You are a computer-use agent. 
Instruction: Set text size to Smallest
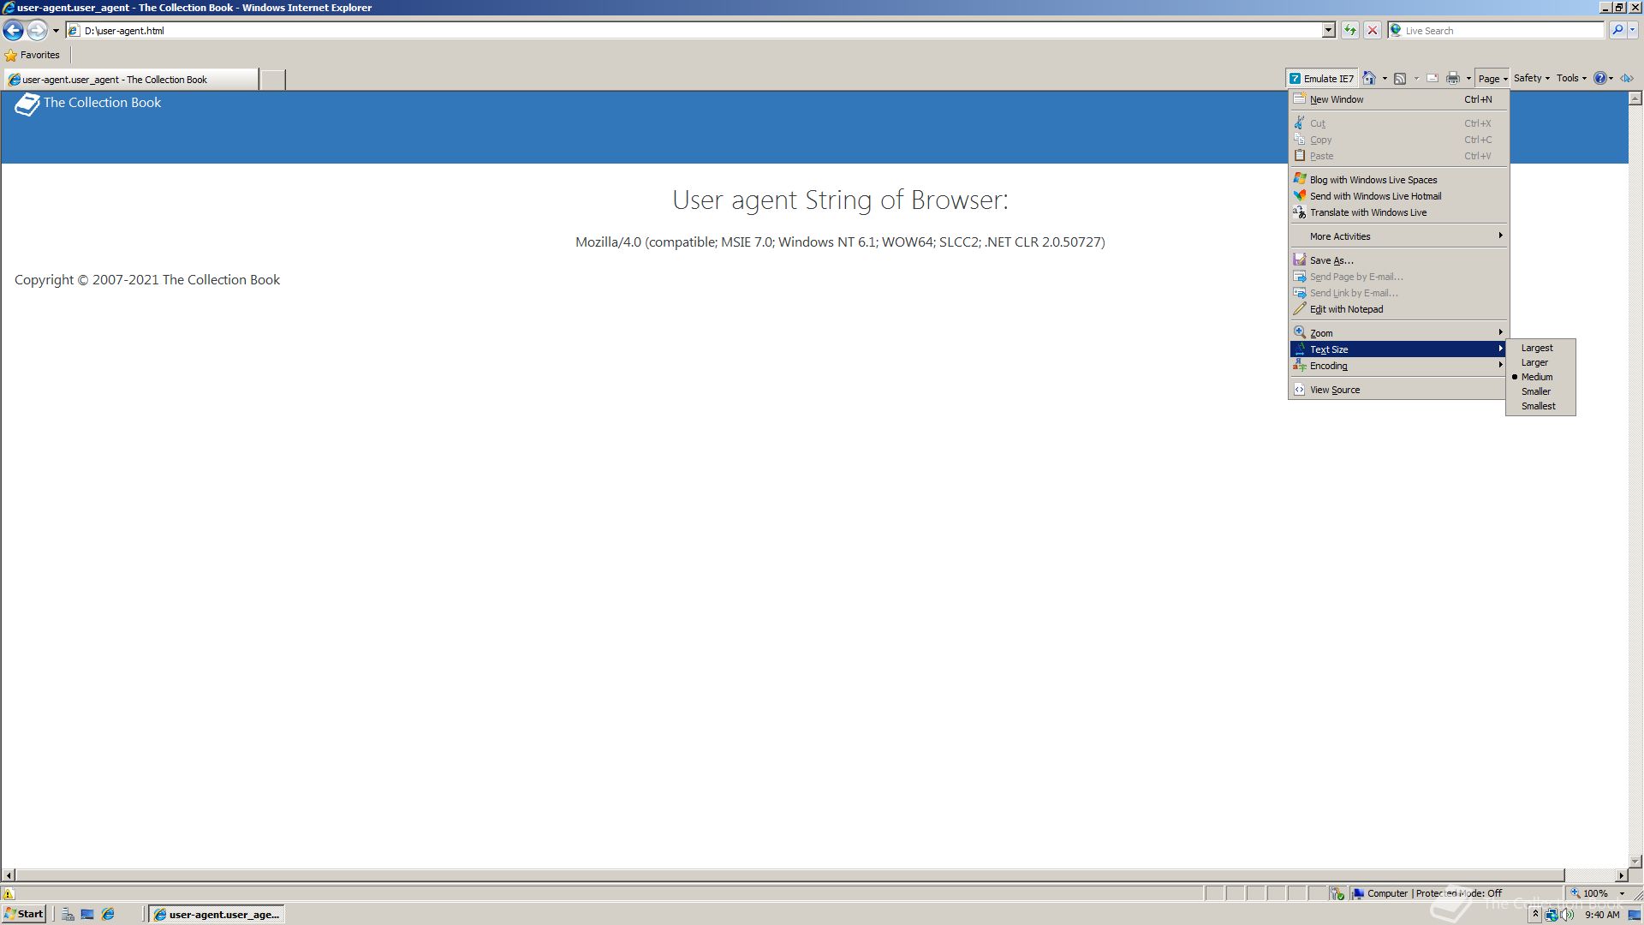(x=1540, y=406)
